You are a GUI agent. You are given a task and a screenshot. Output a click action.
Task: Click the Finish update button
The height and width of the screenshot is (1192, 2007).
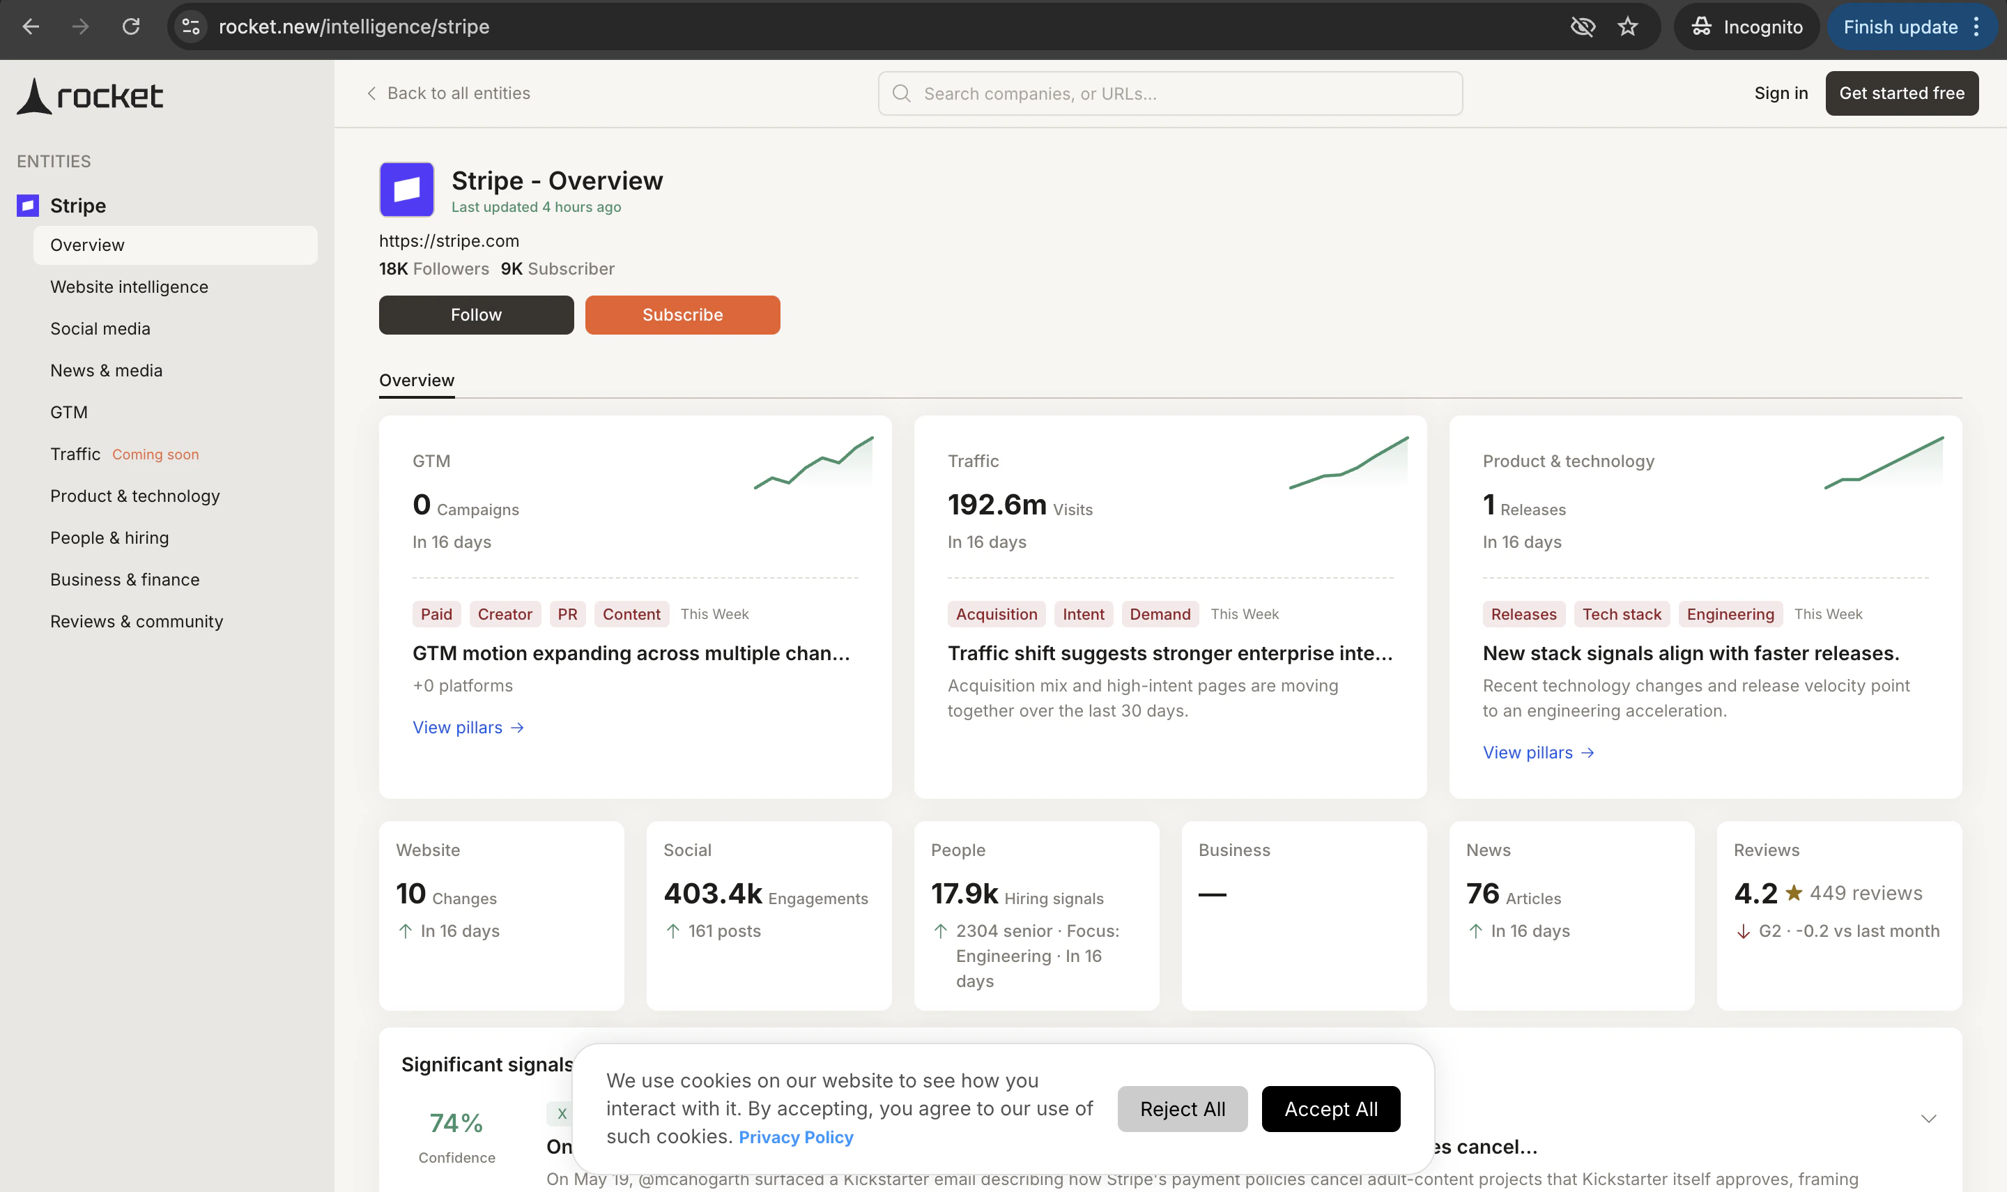point(1900,26)
